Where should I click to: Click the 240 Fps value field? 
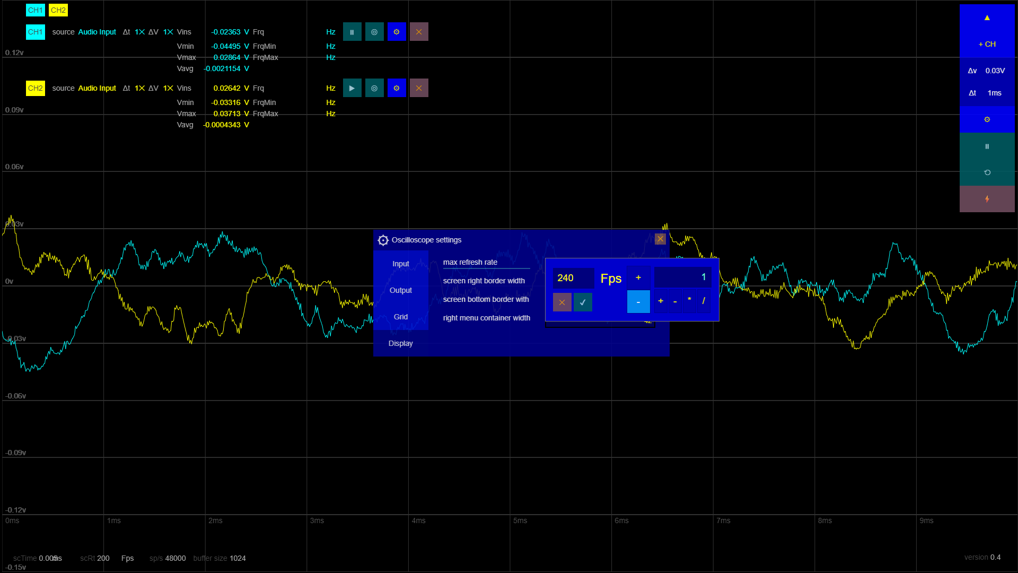[573, 278]
